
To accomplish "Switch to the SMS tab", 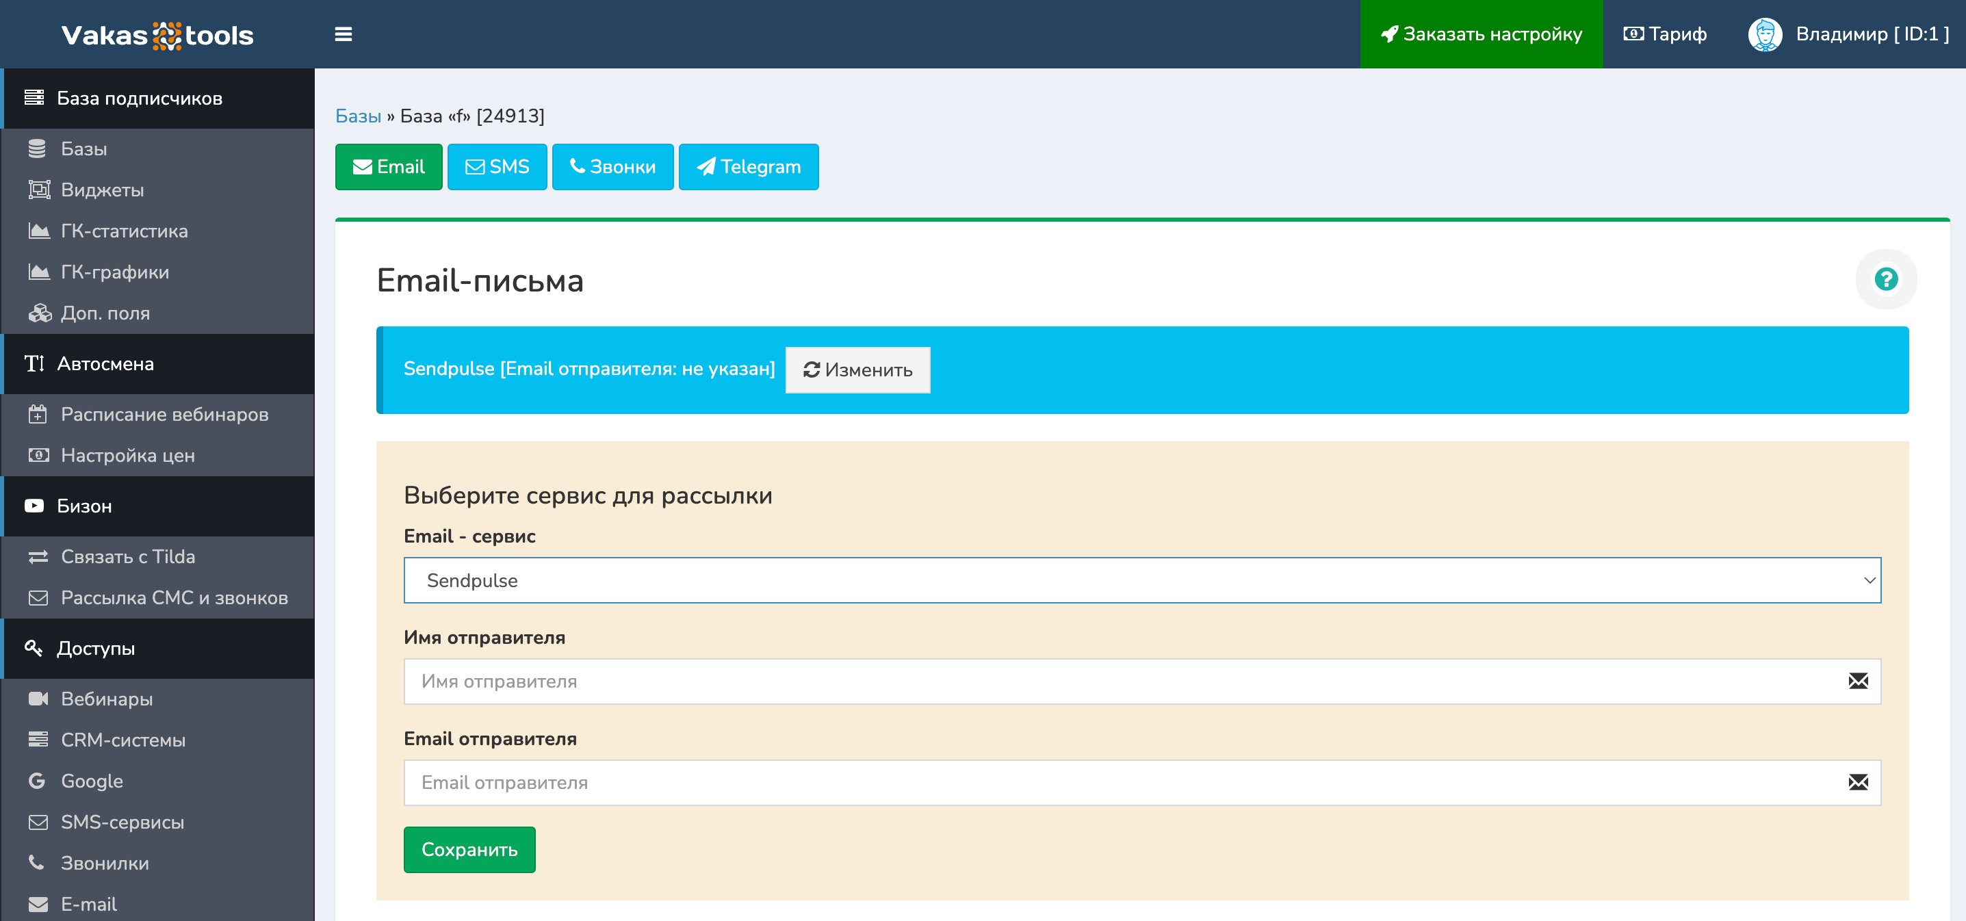I will coord(497,167).
